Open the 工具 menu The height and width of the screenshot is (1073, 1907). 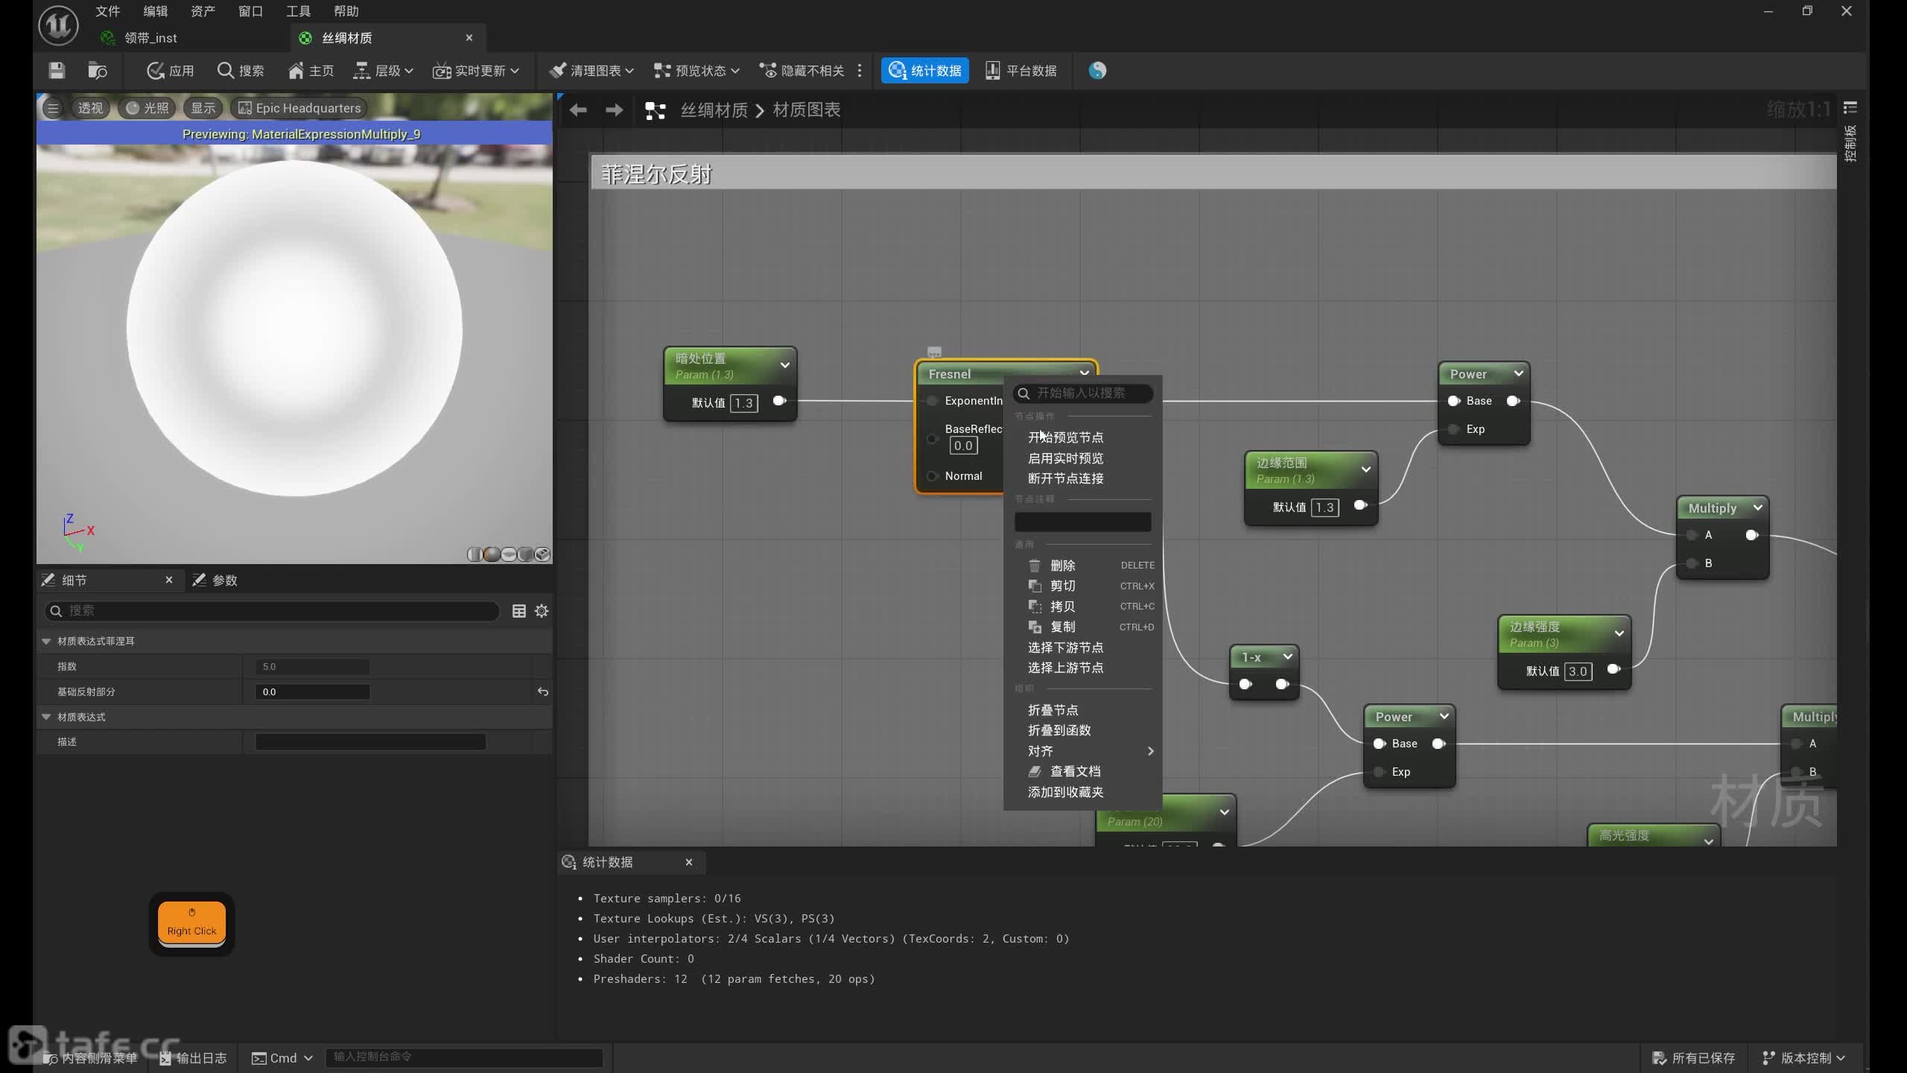[298, 11]
